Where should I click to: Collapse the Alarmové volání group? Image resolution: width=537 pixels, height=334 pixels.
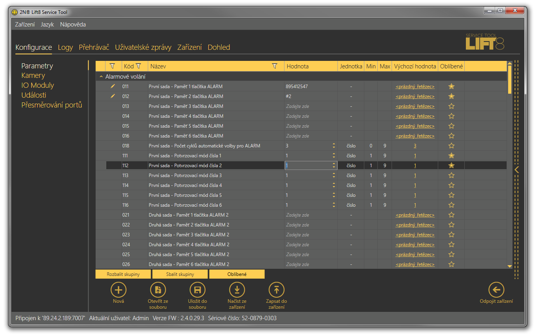click(x=101, y=77)
